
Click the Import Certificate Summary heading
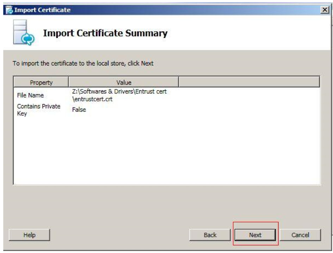tap(105, 33)
